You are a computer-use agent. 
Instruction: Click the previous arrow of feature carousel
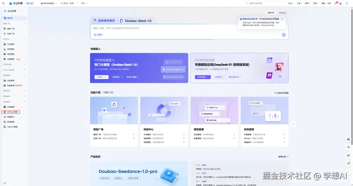85,124
